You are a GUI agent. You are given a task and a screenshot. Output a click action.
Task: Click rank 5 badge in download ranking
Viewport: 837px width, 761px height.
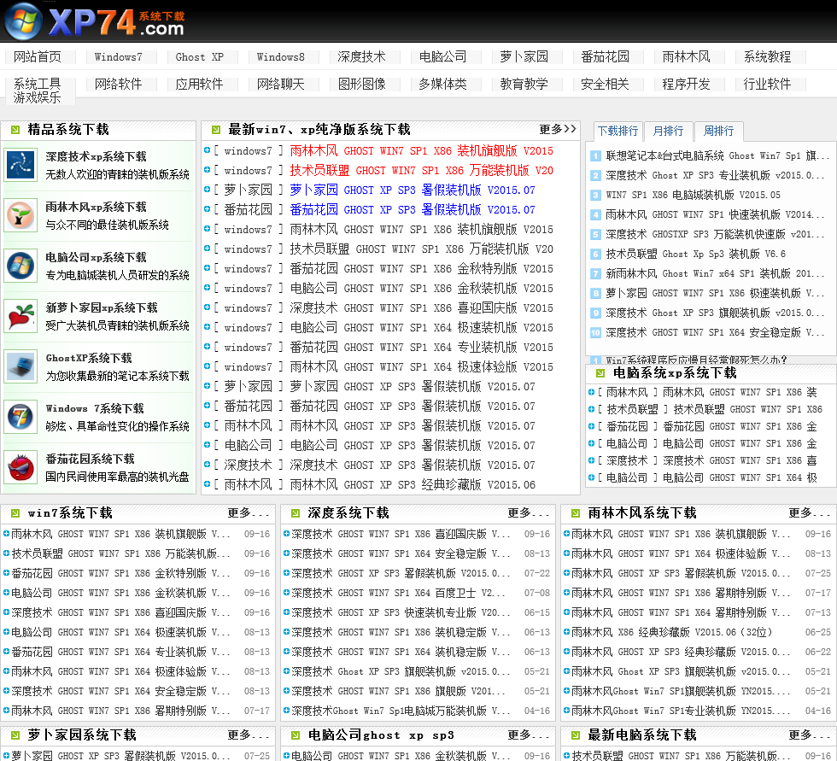596,234
